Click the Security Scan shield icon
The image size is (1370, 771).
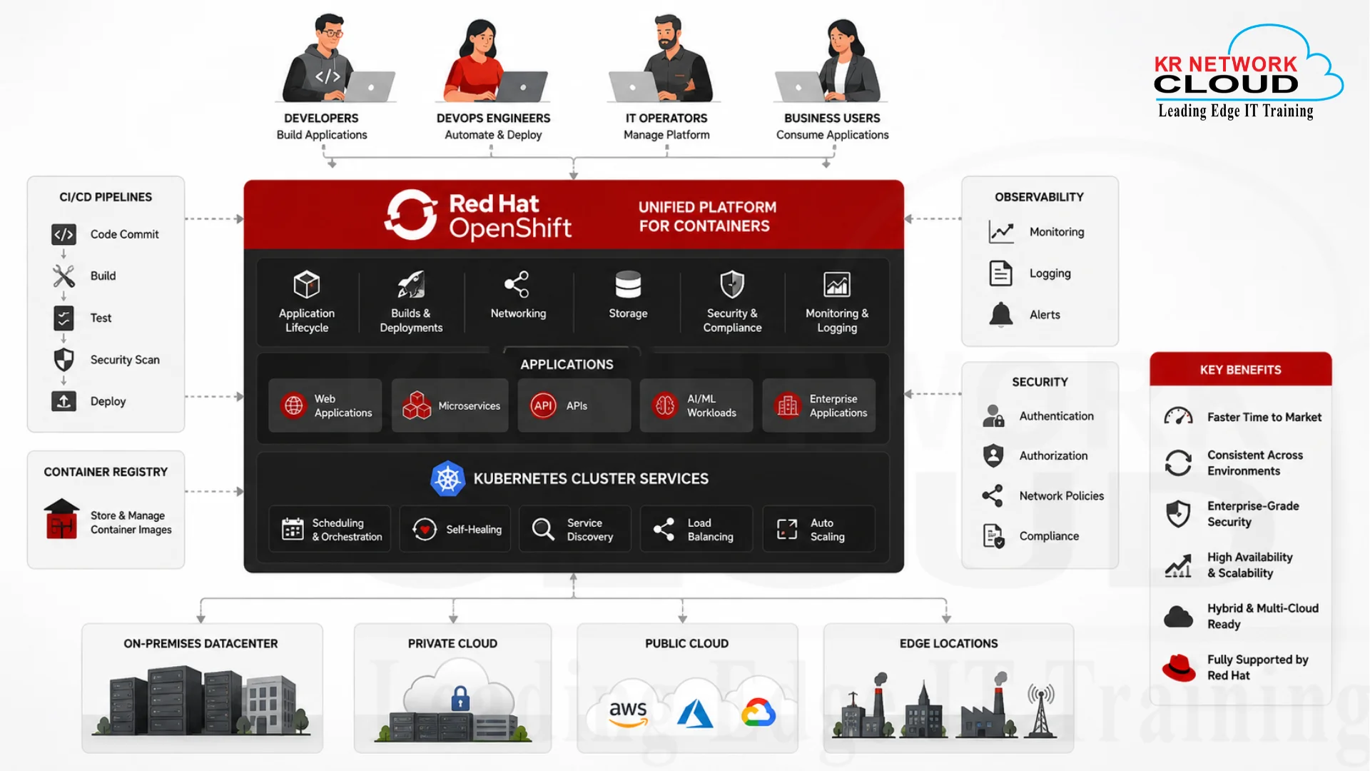(64, 359)
